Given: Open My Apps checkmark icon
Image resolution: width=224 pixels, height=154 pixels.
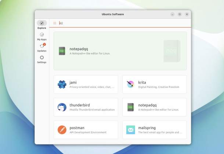Looking at the screenshot, I should (42, 34).
